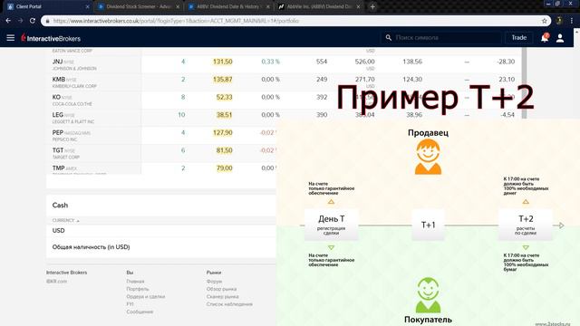This screenshot has height=326, width=580.
Task: Open the Форум footer link
Action: click(214, 282)
